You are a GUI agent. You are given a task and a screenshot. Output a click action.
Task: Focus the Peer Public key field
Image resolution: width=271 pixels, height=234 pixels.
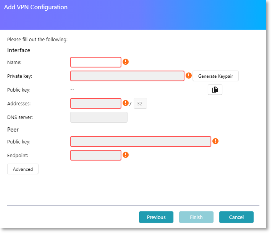(x=141, y=142)
